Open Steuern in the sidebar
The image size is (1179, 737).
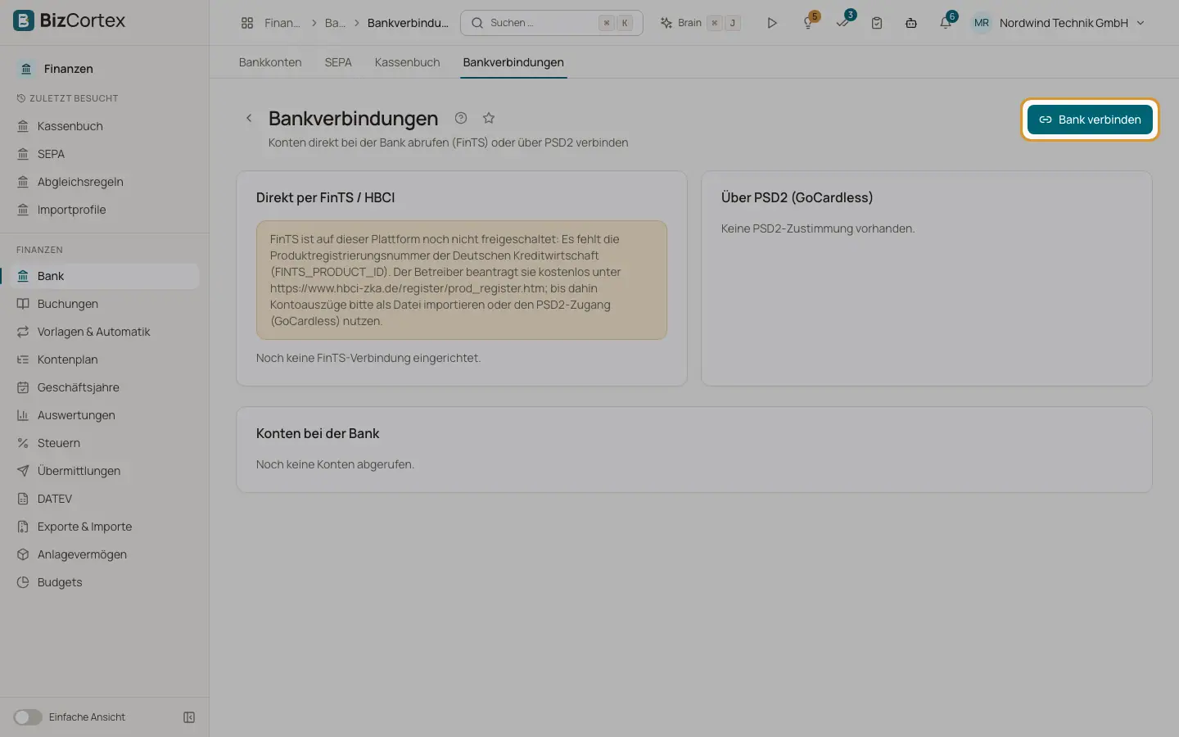pyautogui.click(x=104, y=443)
